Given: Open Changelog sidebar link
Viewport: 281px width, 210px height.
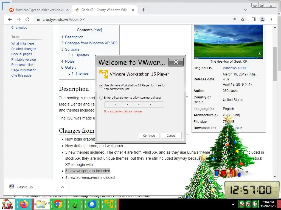Looking at the screenshot, I should pos(19,28).
